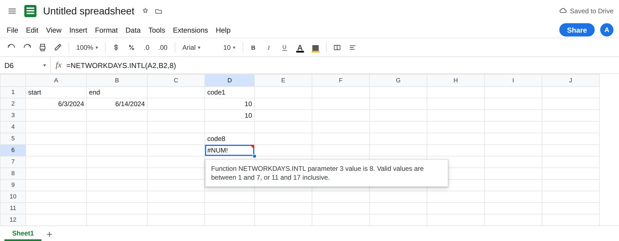The image size is (619, 241).
Task: Toggle italic formatting
Action: [x=269, y=48]
